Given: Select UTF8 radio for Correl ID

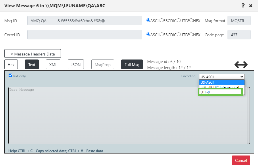Looking at the screenshot, I should [178, 34].
